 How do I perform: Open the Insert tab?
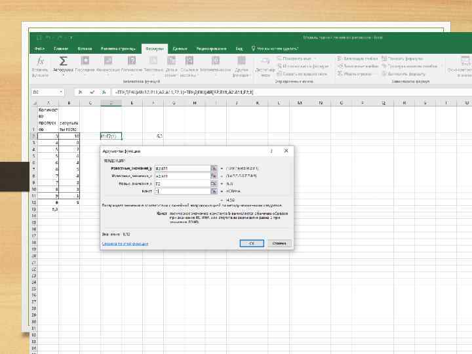pos(85,49)
